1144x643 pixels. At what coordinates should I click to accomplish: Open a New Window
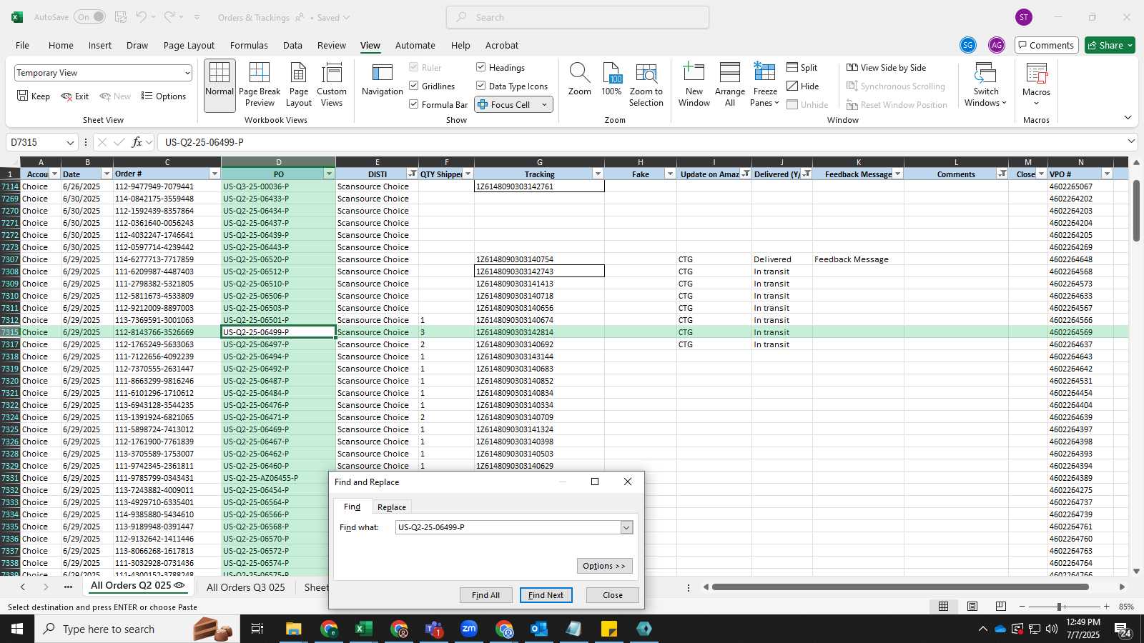pos(694,86)
